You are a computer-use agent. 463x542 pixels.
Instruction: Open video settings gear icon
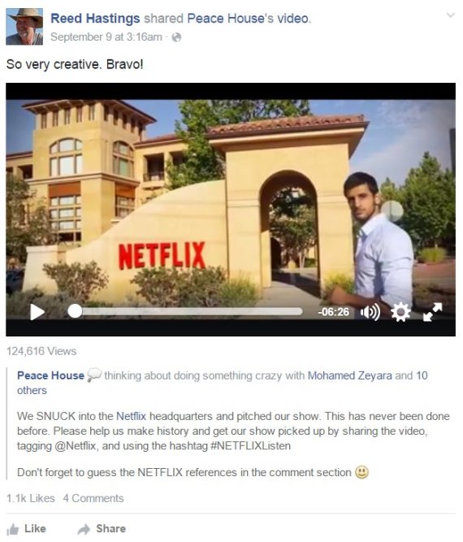click(x=400, y=312)
